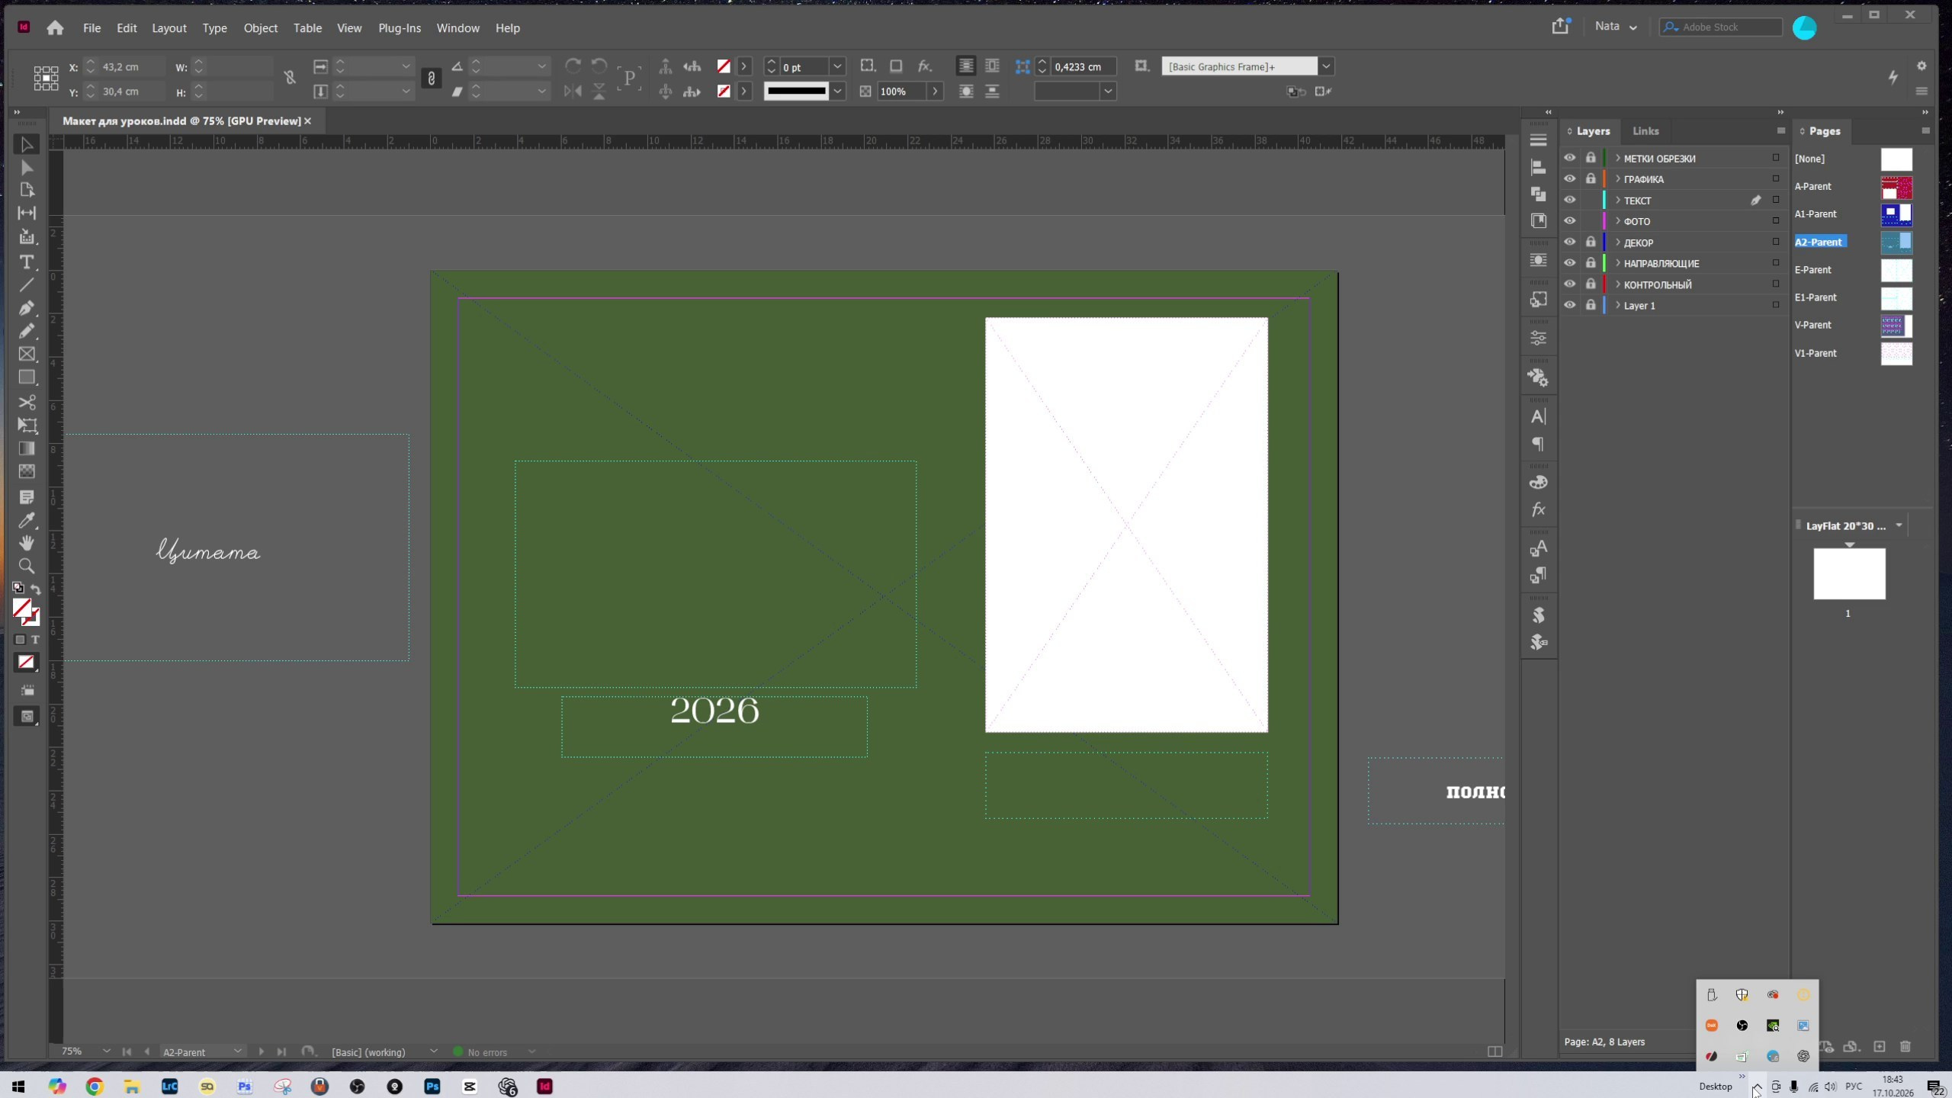Select the Eyedropper tool
This screenshot has width=1952, height=1098.
pyautogui.click(x=27, y=520)
